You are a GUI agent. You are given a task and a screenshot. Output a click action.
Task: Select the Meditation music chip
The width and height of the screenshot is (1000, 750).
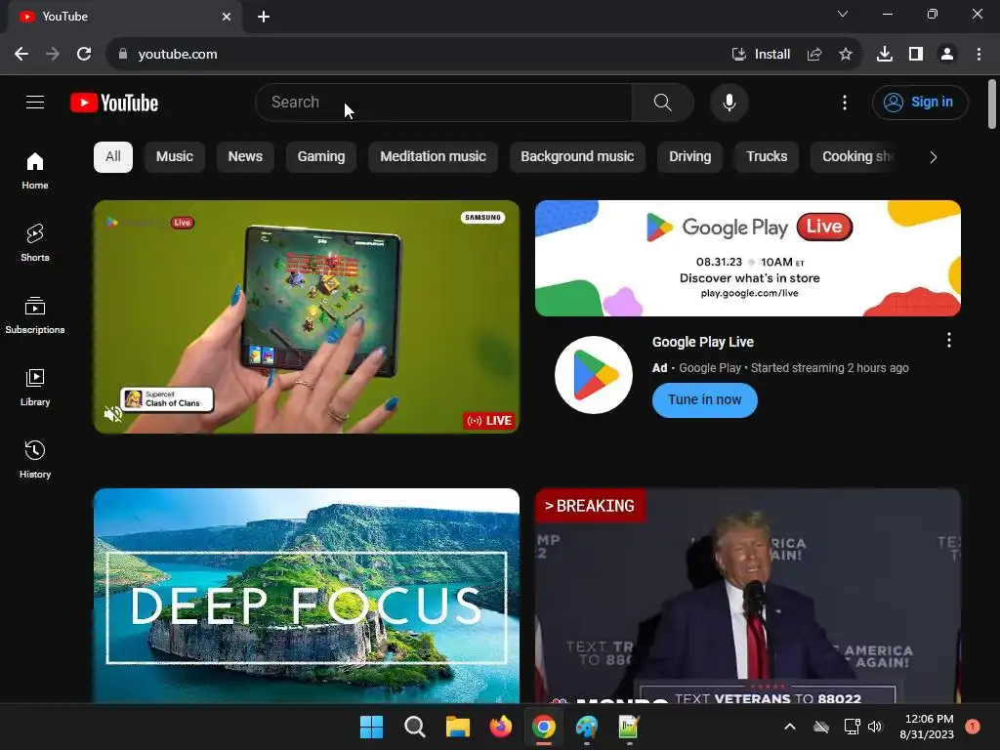(433, 157)
